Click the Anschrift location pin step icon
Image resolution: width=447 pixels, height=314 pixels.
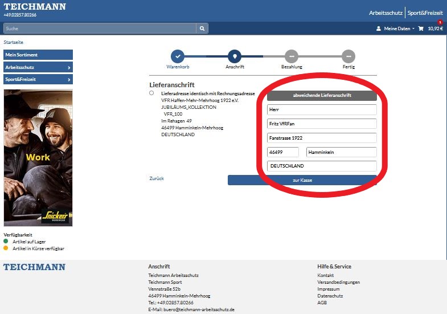tap(235, 56)
